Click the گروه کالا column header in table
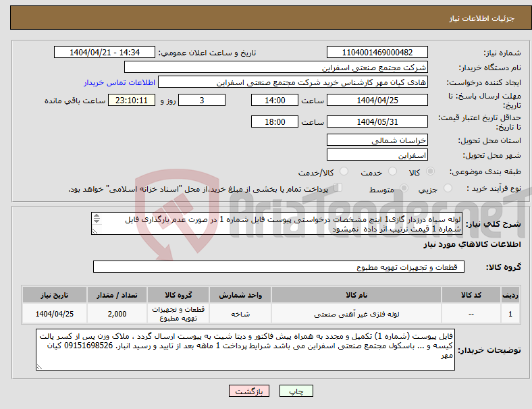 178,295
